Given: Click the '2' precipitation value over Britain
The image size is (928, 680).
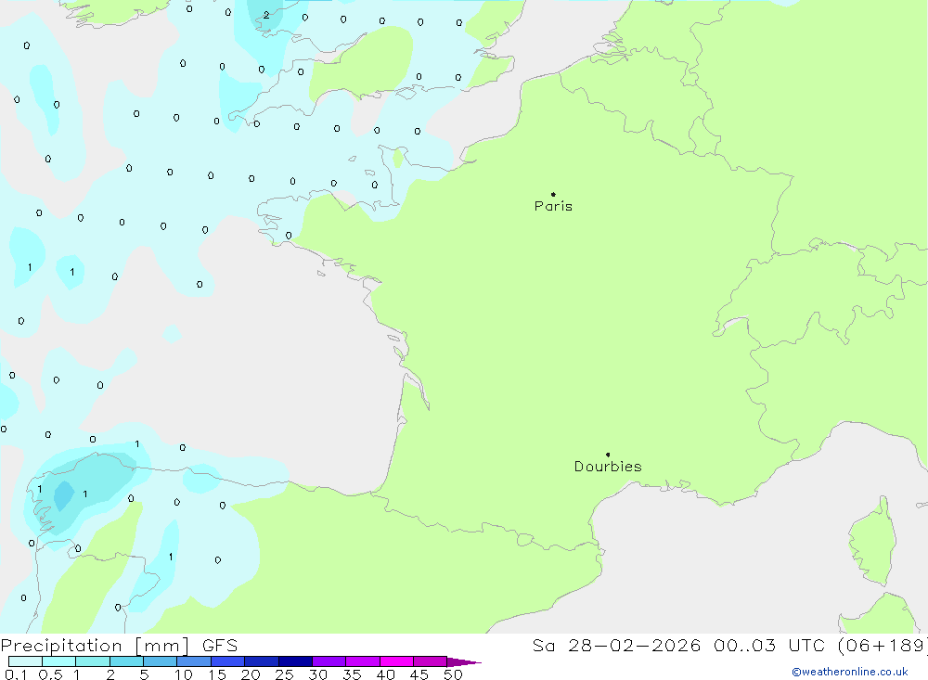Looking at the screenshot, I should pos(266,15).
